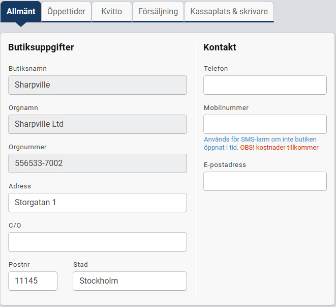Focus the Postnr field showing 11145
This screenshot has width=336, height=307.
pyautogui.click(x=33, y=281)
